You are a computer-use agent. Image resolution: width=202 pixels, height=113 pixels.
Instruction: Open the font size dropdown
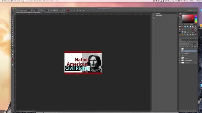coord(49,10)
